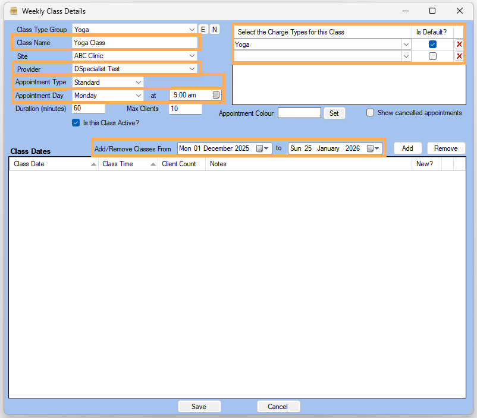Click red X on empty charge type row
This screenshot has width=477, height=418.
pos(459,56)
